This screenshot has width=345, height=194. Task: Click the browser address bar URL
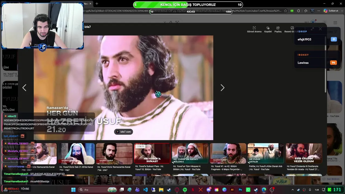point(182,11)
